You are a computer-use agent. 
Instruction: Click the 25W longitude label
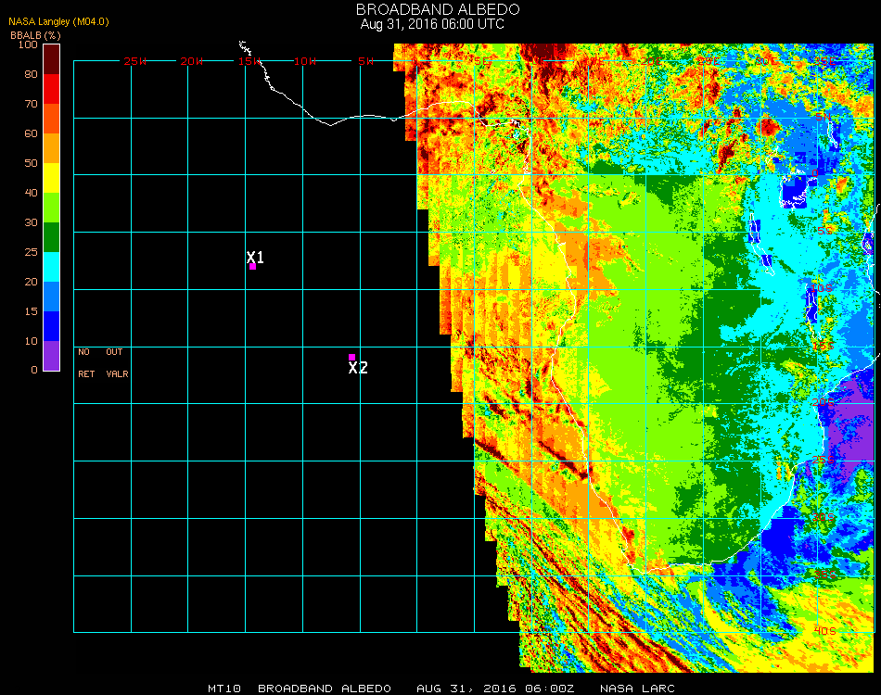pyautogui.click(x=135, y=61)
